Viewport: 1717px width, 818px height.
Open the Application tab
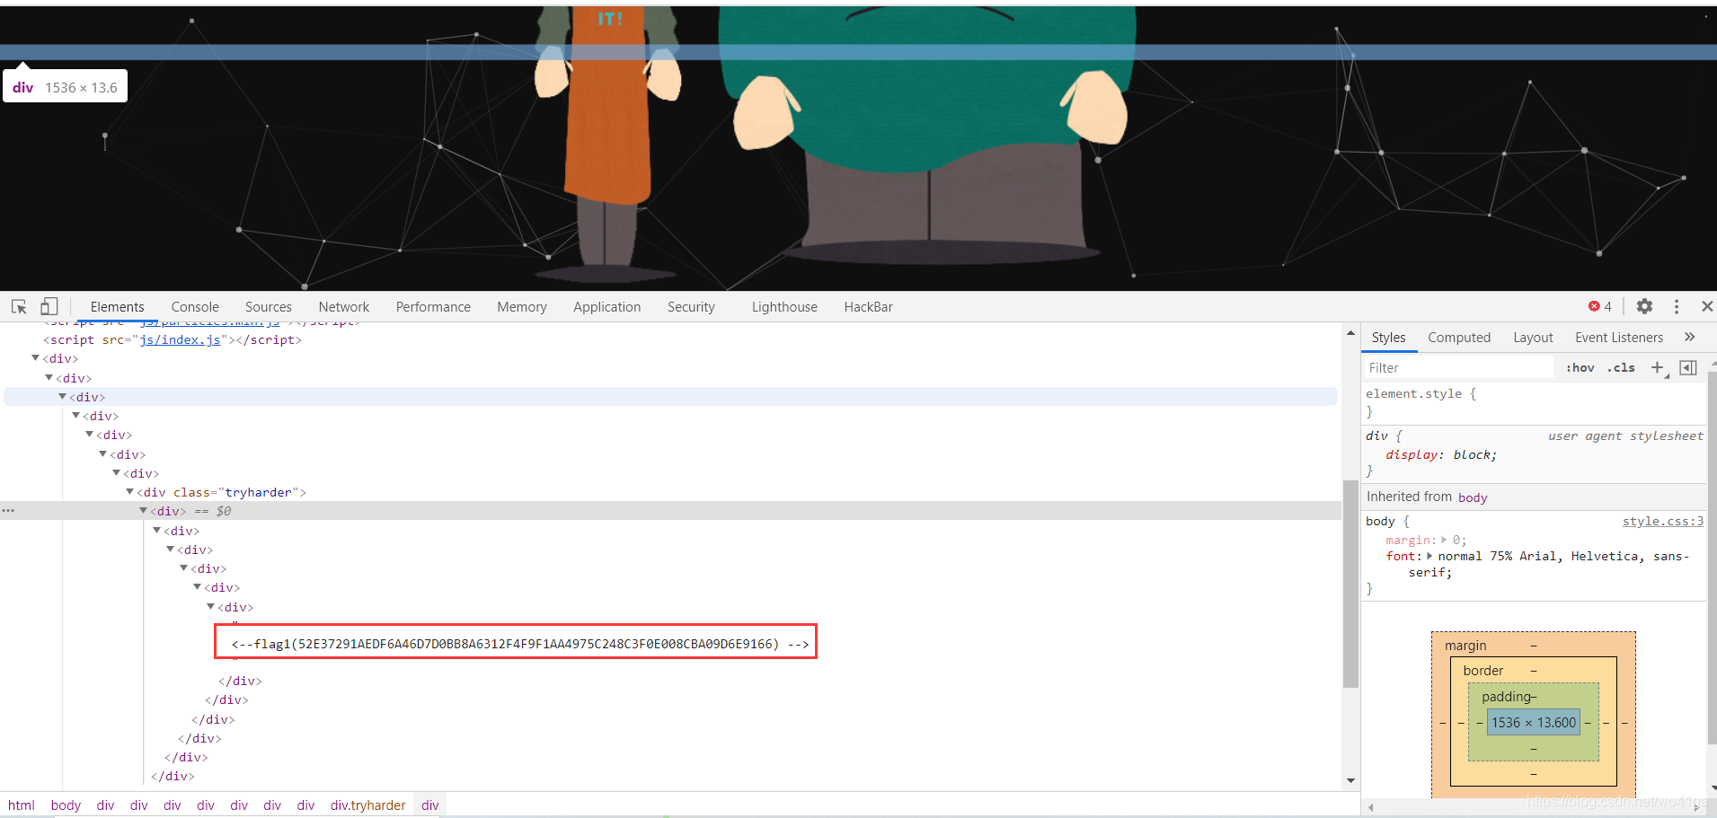pos(607,307)
